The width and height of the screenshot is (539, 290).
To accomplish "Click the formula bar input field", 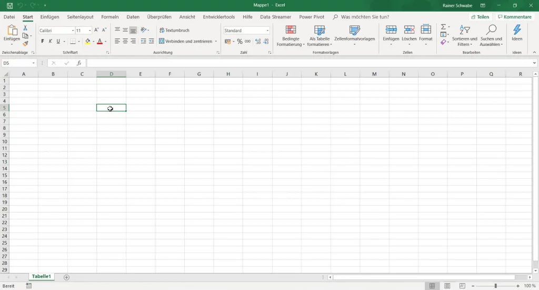I will [x=309, y=63].
